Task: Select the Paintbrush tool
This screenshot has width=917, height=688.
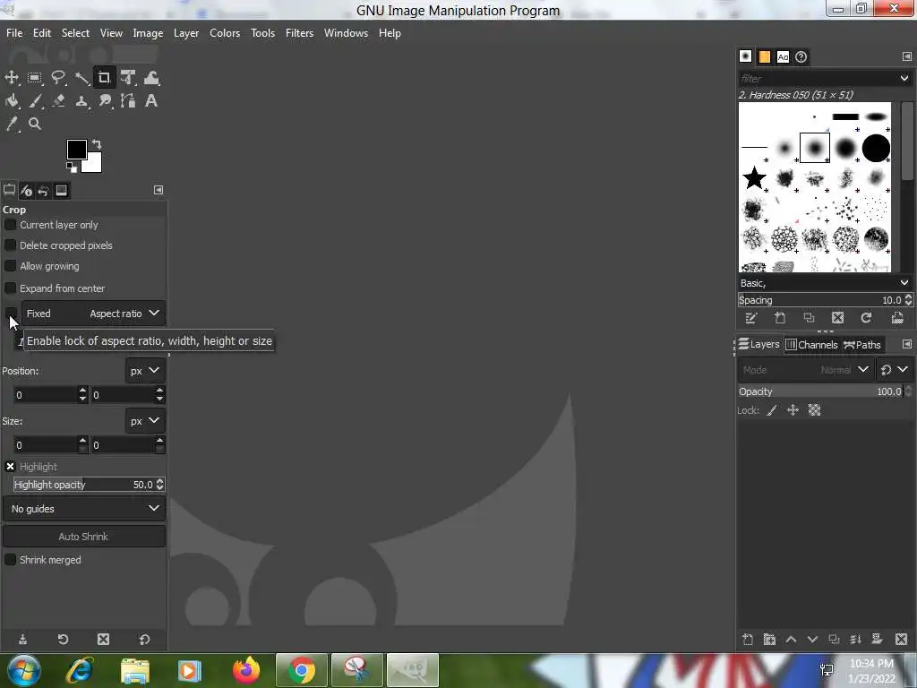Action: pyautogui.click(x=35, y=101)
